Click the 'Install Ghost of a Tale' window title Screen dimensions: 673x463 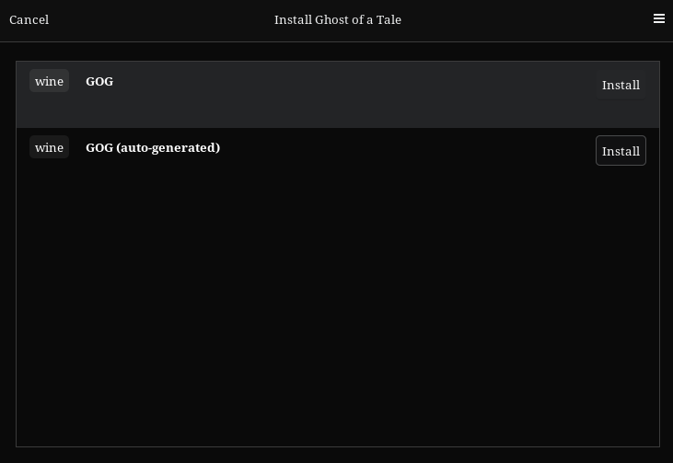338,19
